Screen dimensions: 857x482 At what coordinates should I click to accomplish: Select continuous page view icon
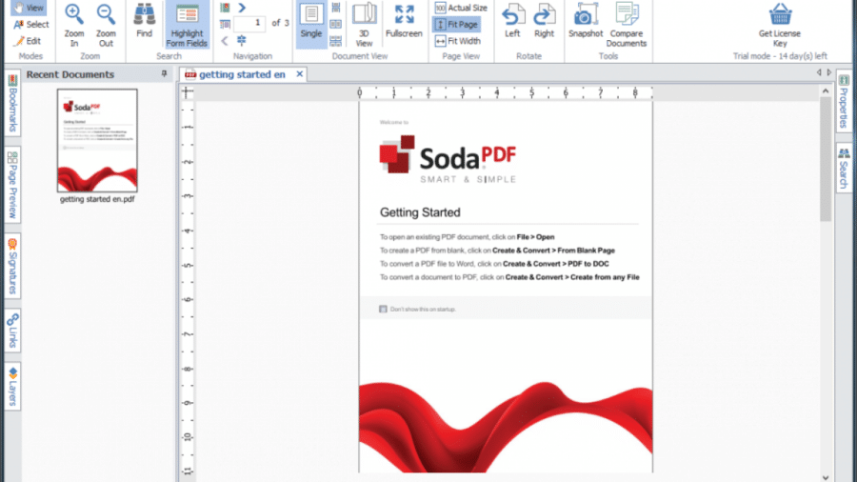336,8
